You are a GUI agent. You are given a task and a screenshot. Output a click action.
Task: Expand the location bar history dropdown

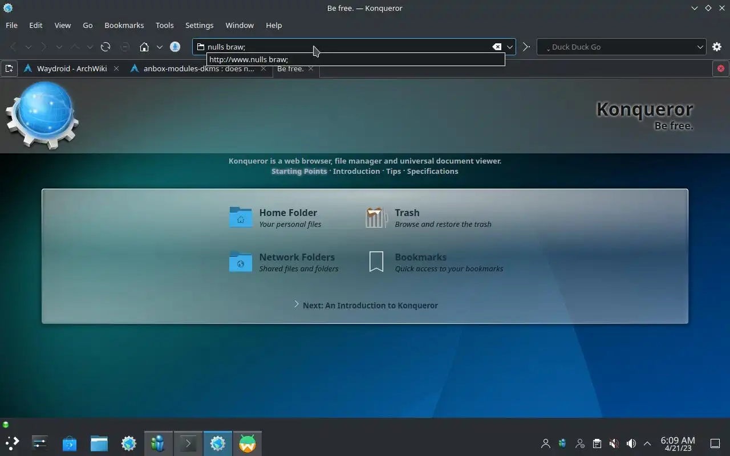click(x=510, y=47)
